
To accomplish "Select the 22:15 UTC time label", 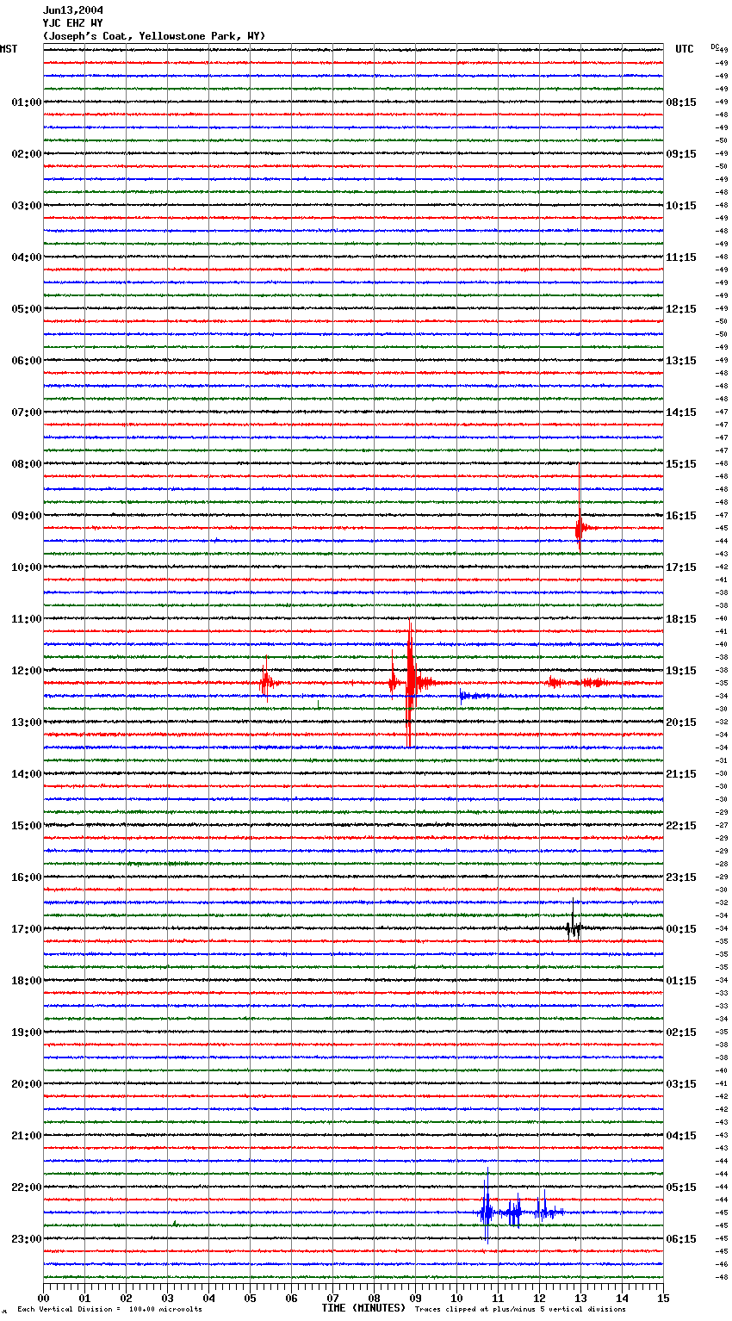I will pos(681,826).
